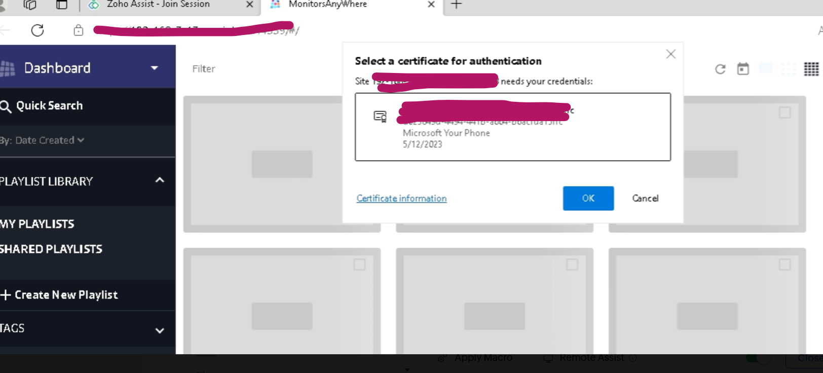This screenshot has width=823, height=373.
Task: Click the browser reload page icon
Action: click(38, 30)
